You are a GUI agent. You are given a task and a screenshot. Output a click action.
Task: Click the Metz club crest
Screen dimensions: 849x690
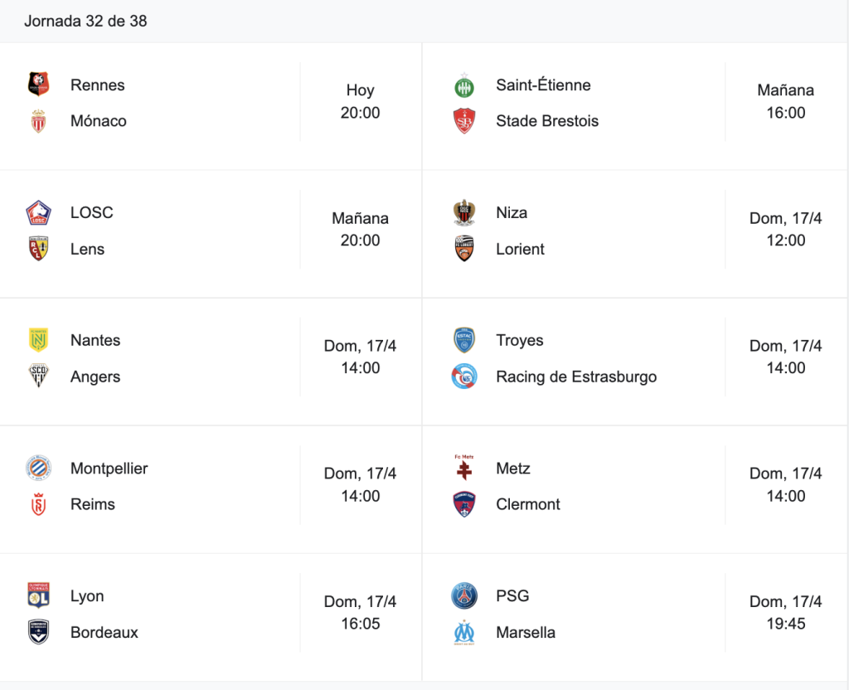[464, 468]
